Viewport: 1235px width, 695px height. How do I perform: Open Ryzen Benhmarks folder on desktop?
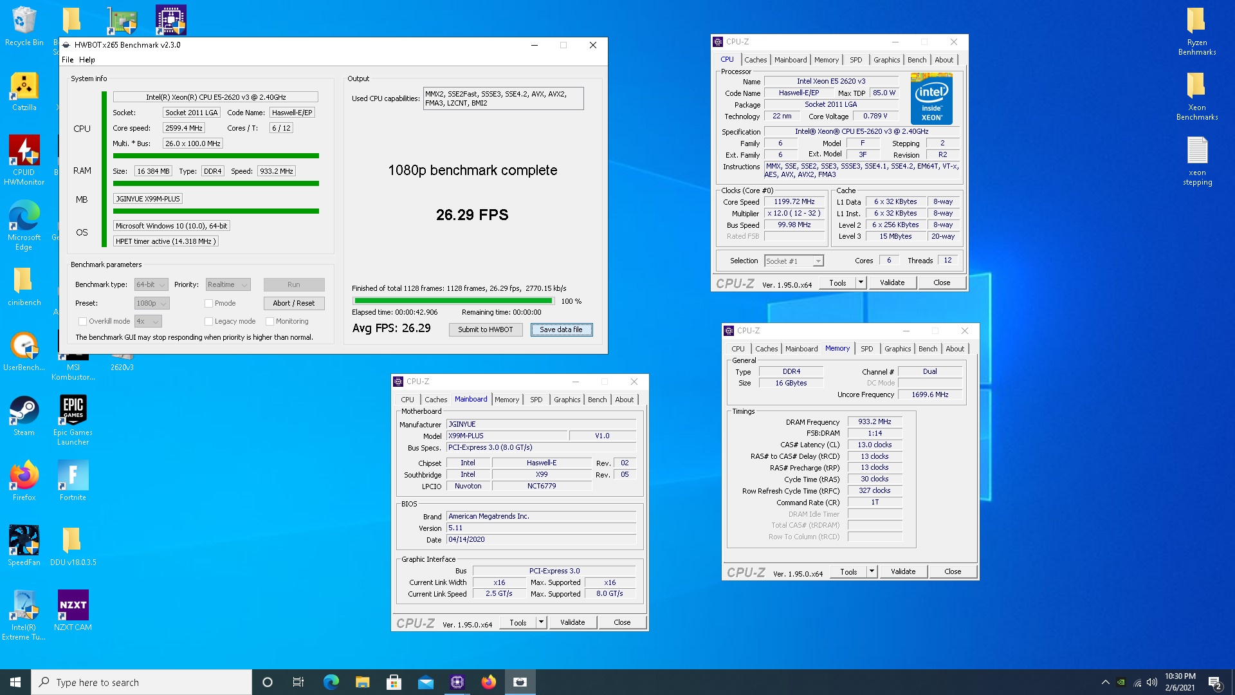coord(1196,32)
